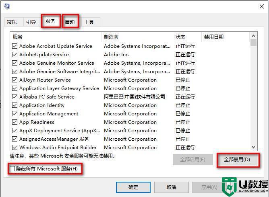The height and width of the screenshot is (197, 269).
Task: Uncheck AppX Deployment Service checkbox
Action: (15, 130)
